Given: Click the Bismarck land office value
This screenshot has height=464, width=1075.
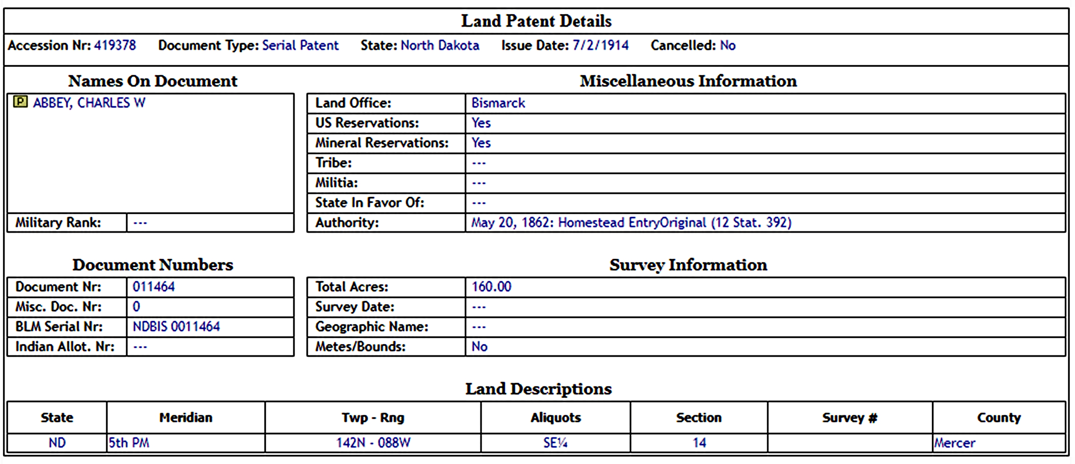Looking at the screenshot, I should (x=498, y=103).
